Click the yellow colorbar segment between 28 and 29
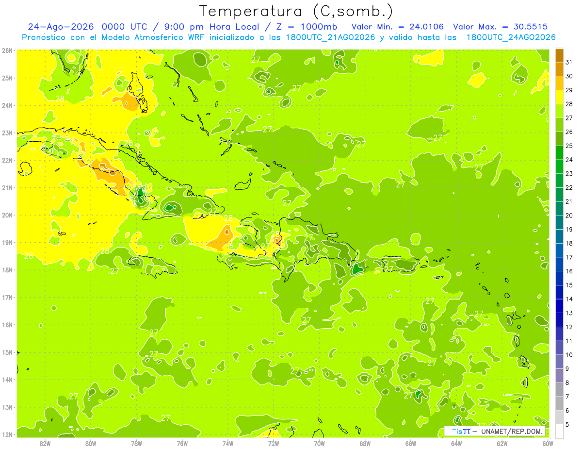The height and width of the screenshot is (450, 582). [x=559, y=97]
